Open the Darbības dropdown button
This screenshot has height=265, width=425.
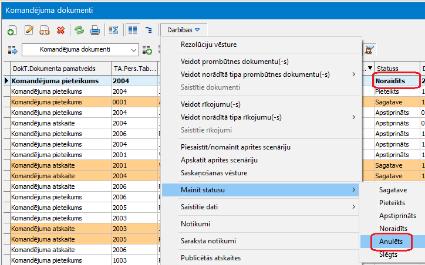click(x=184, y=30)
